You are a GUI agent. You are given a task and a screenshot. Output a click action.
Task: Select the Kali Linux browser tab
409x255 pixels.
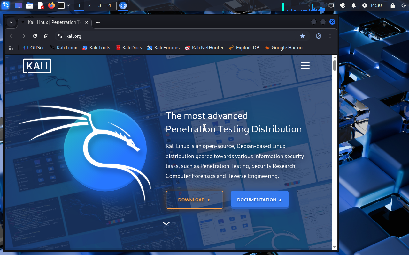(51, 22)
